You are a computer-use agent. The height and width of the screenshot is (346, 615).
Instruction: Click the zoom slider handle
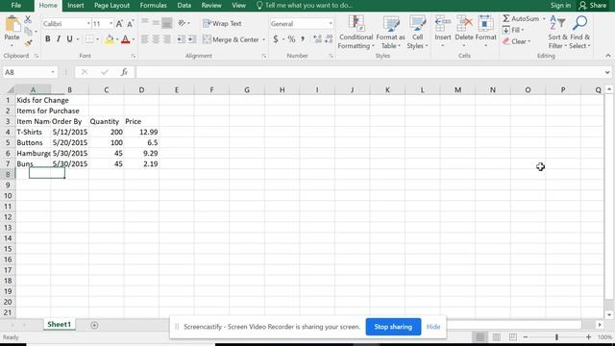tap(556, 337)
